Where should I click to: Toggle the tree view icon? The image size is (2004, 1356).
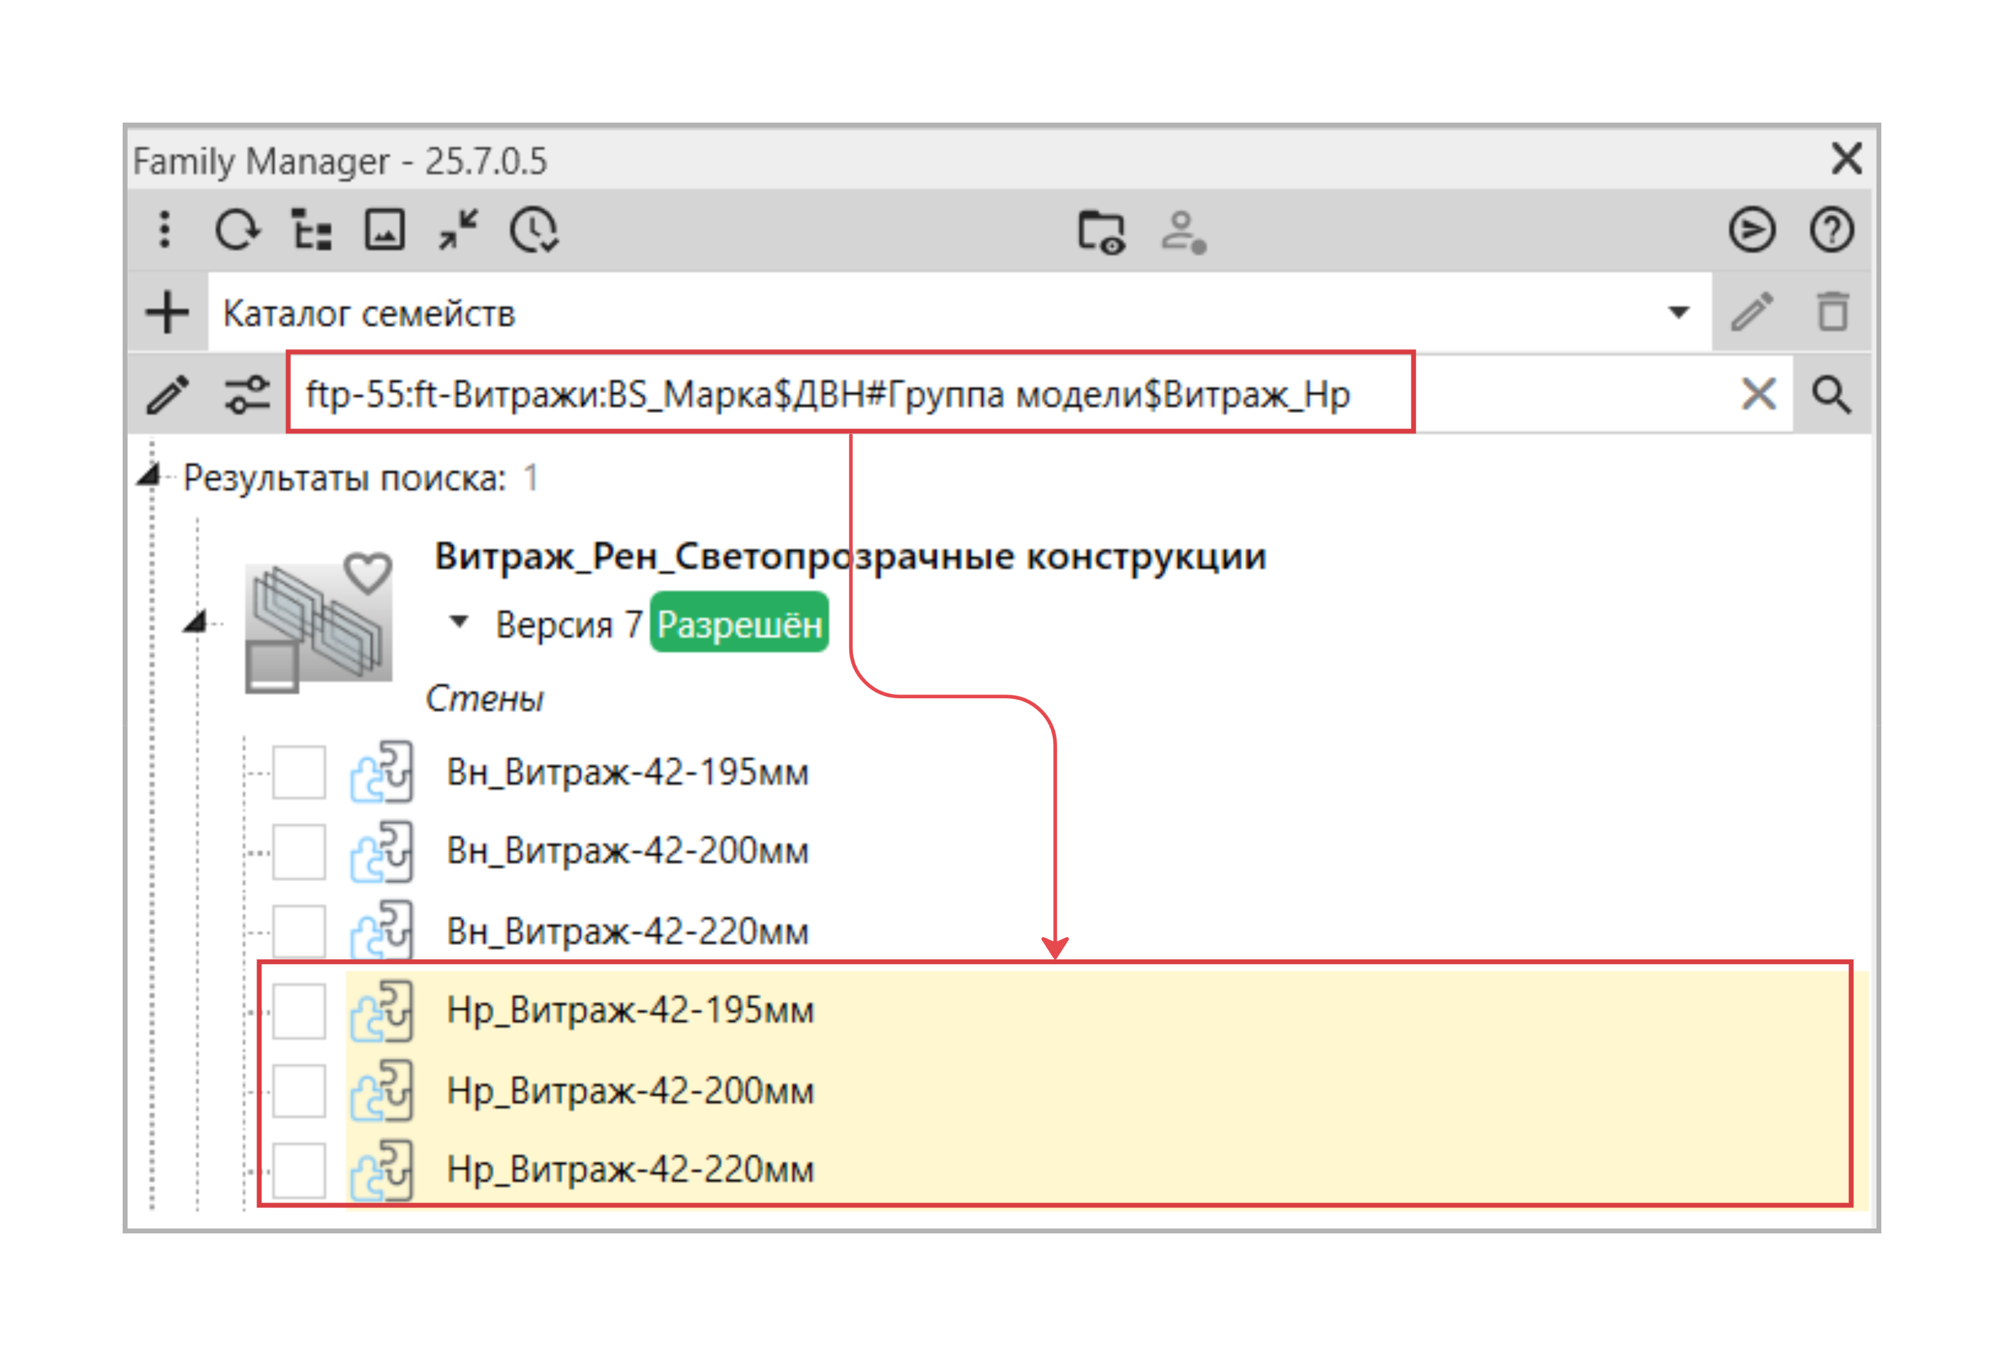(x=312, y=230)
